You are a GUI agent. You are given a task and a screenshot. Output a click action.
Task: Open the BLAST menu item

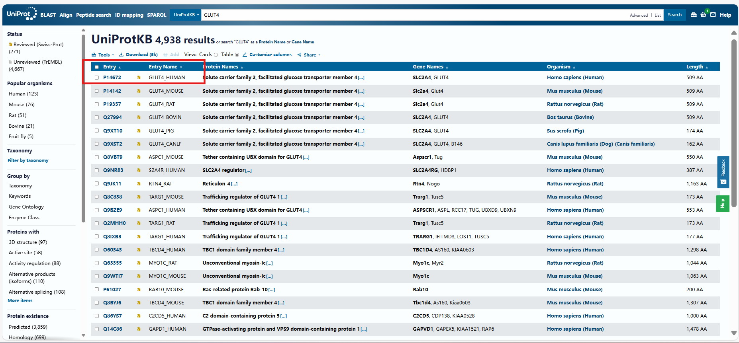pyautogui.click(x=48, y=15)
